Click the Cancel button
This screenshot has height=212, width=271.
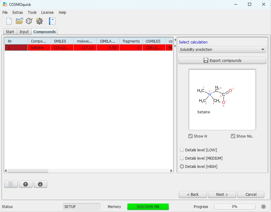click(251, 194)
